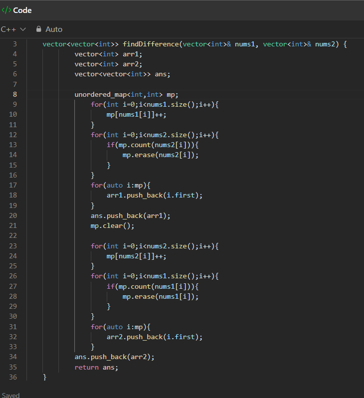Click 'if(mp.count(nums2[i])){' on line 13
This screenshot has height=398, width=364.
153,145
